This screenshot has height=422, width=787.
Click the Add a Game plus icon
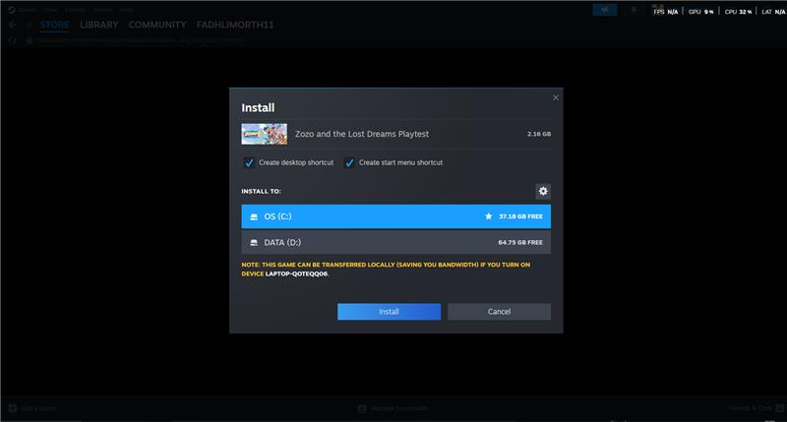pos(12,407)
